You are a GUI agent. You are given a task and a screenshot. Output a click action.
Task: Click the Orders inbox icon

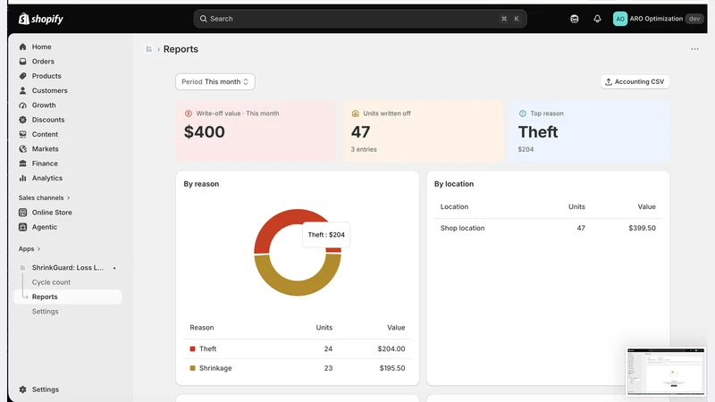tap(23, 61)
